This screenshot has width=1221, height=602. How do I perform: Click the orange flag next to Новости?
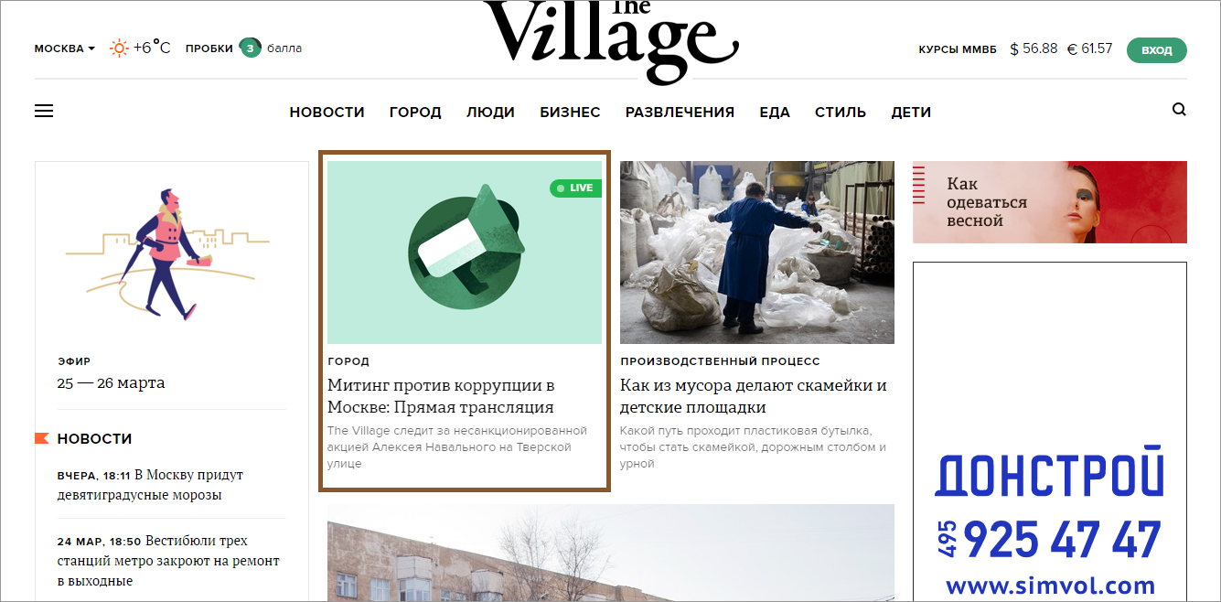coord(42,438)
